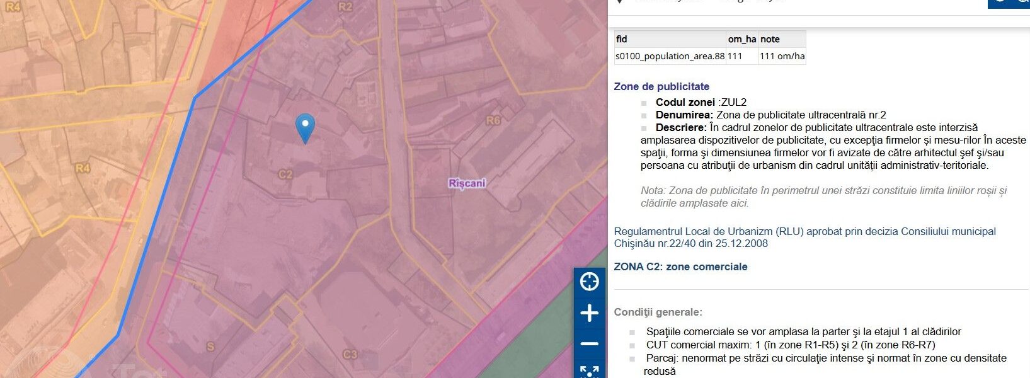Click the full-extent arrows icon

[589, 372]
